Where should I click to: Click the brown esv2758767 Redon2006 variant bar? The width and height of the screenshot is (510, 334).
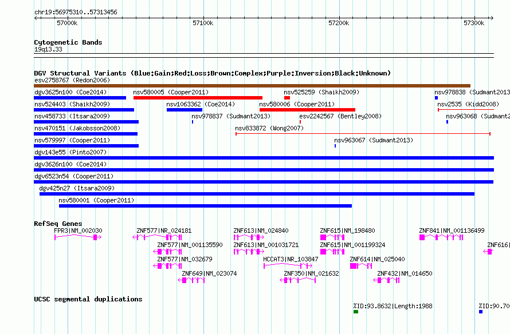point(252,86)
